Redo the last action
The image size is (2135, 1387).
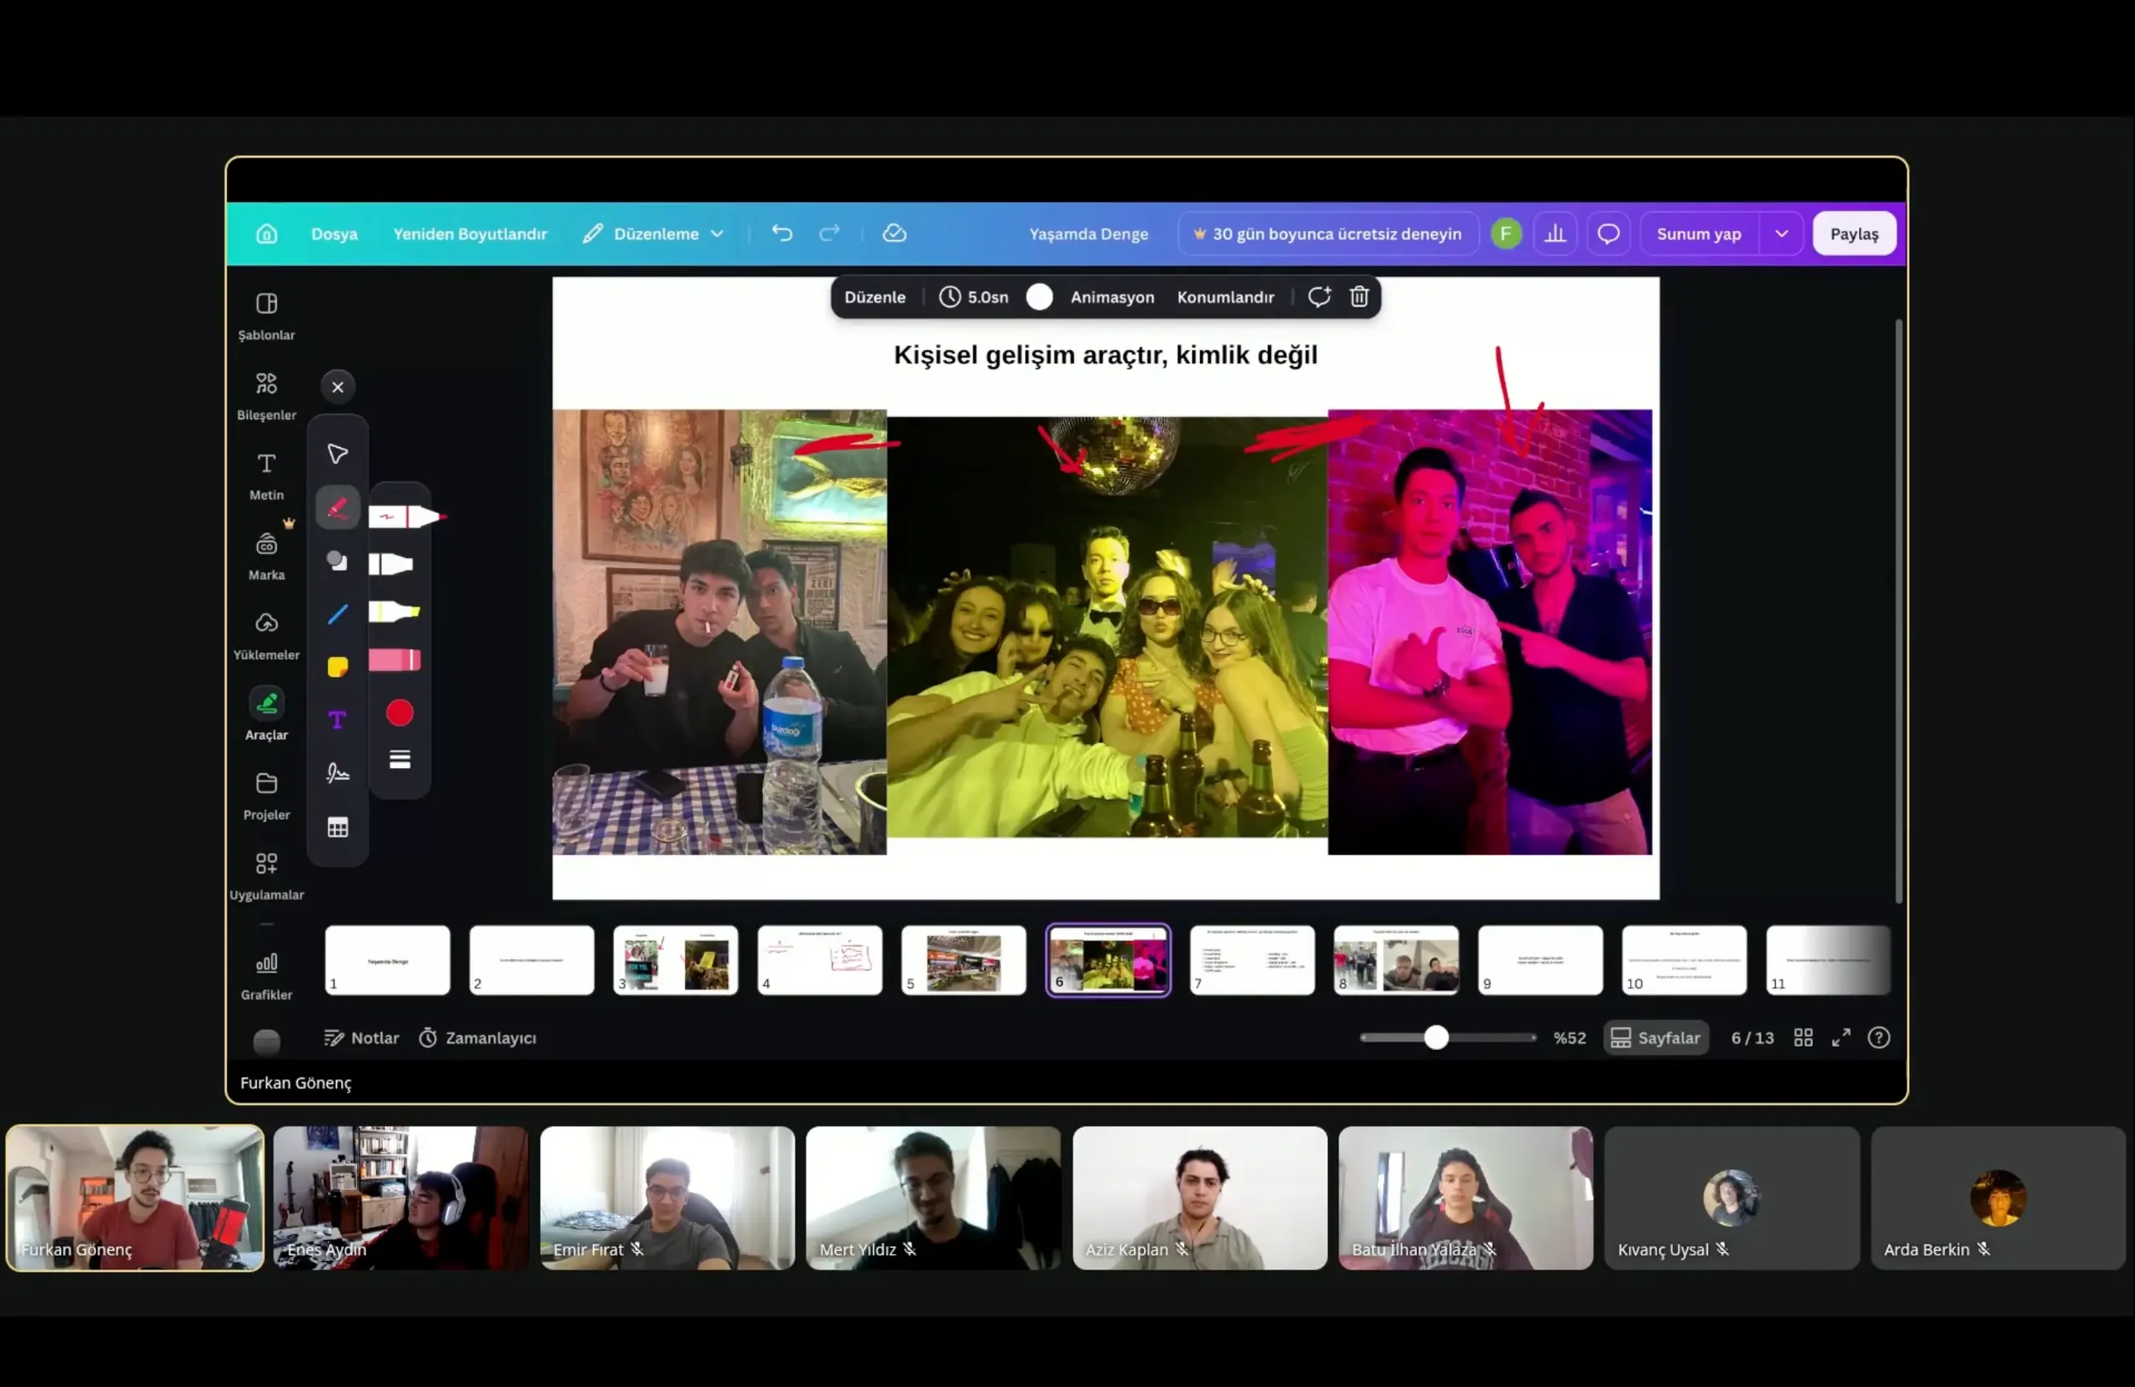(829, 234)
